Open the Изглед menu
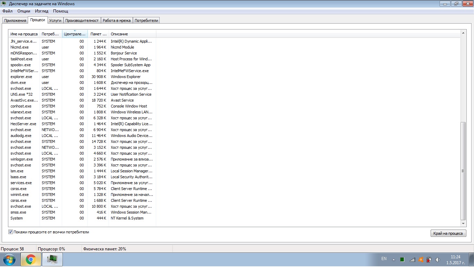The width and height of the screenshot is (474, 267). point(42,11)
